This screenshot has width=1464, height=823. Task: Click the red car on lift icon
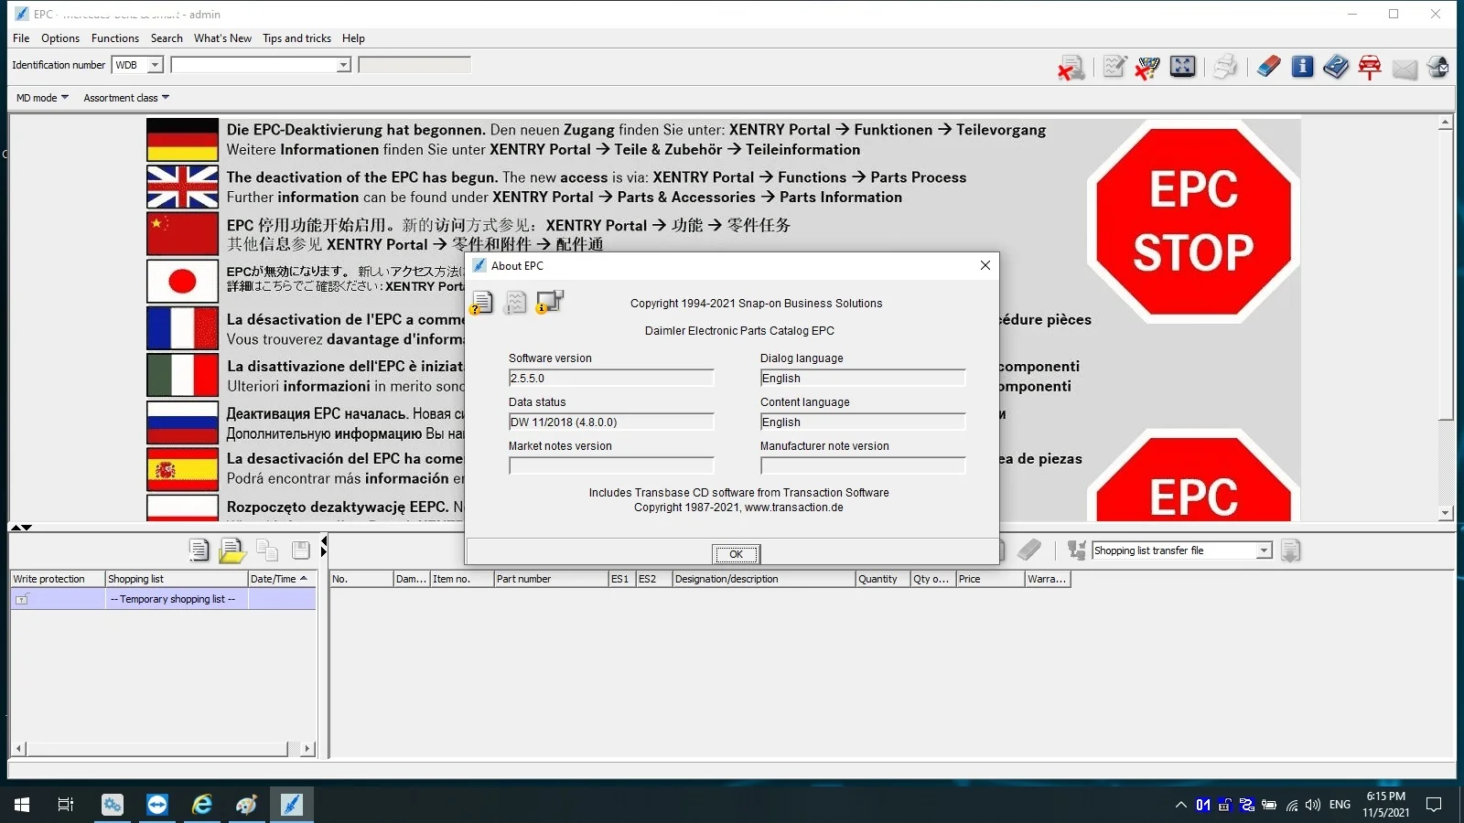(x=1370, y=67)
